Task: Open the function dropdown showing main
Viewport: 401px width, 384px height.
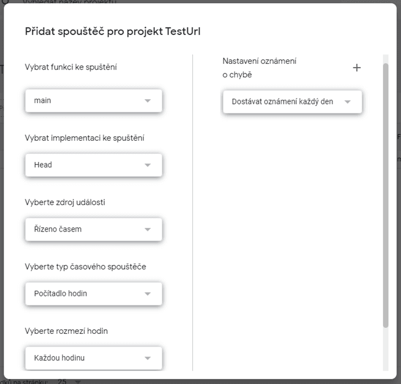Action: 94,101
